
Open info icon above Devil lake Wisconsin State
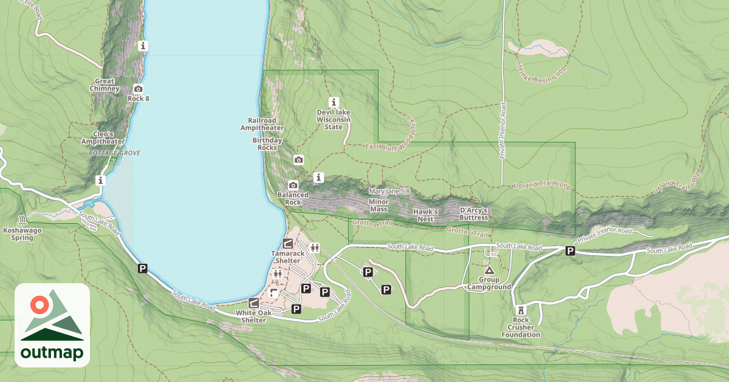click(x=333, y=102)
